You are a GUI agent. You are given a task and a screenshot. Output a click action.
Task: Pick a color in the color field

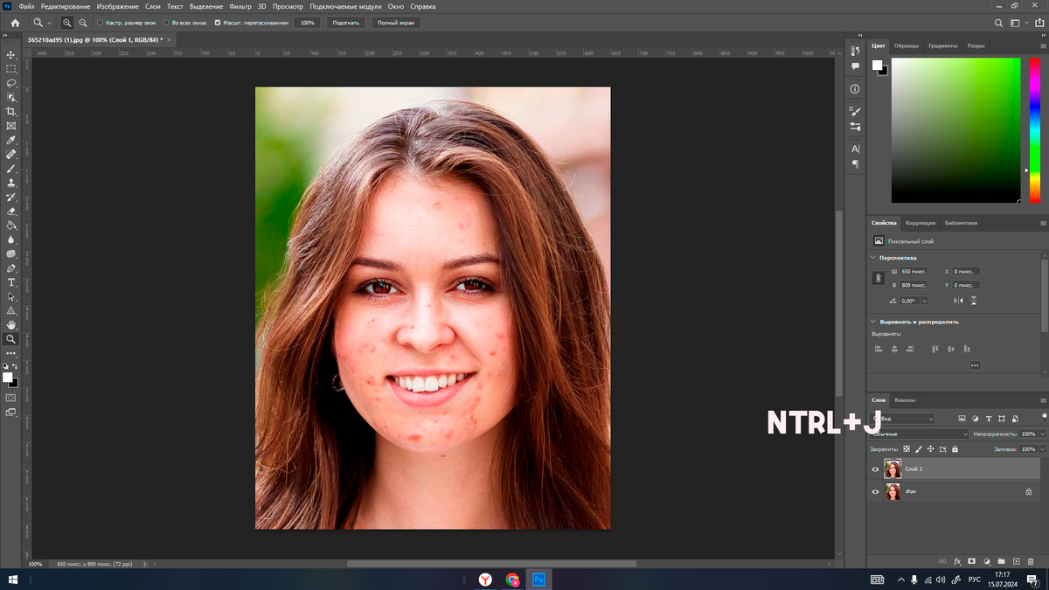pyautogui.click(x=955, y=129)
